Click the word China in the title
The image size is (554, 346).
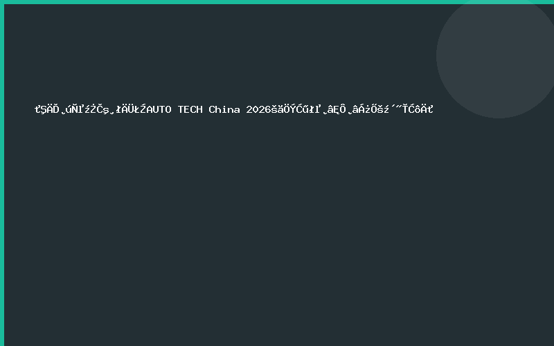[224, 109]
